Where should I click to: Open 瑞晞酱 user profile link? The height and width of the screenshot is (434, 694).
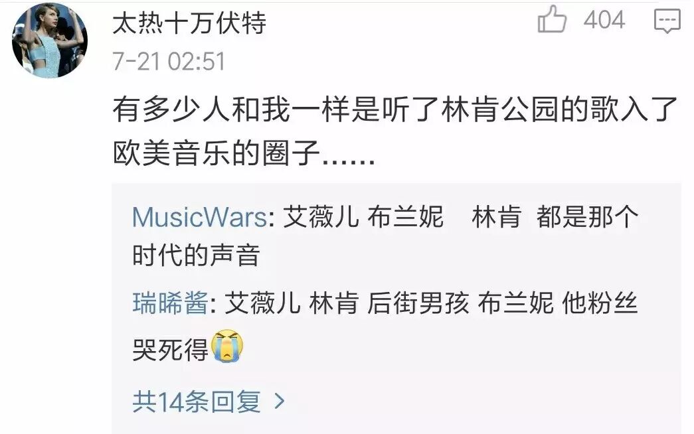click(170, 304)
